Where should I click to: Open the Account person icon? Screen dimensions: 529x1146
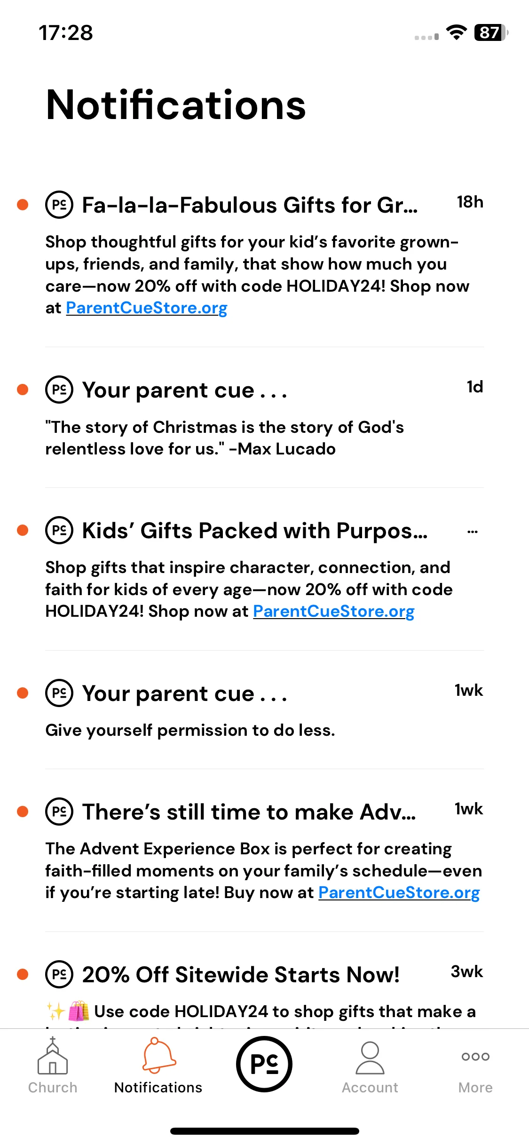(370, 1058)
